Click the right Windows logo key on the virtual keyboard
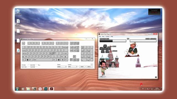The width and height of the screenshot is (177, 99). click(x=59, y=60)
